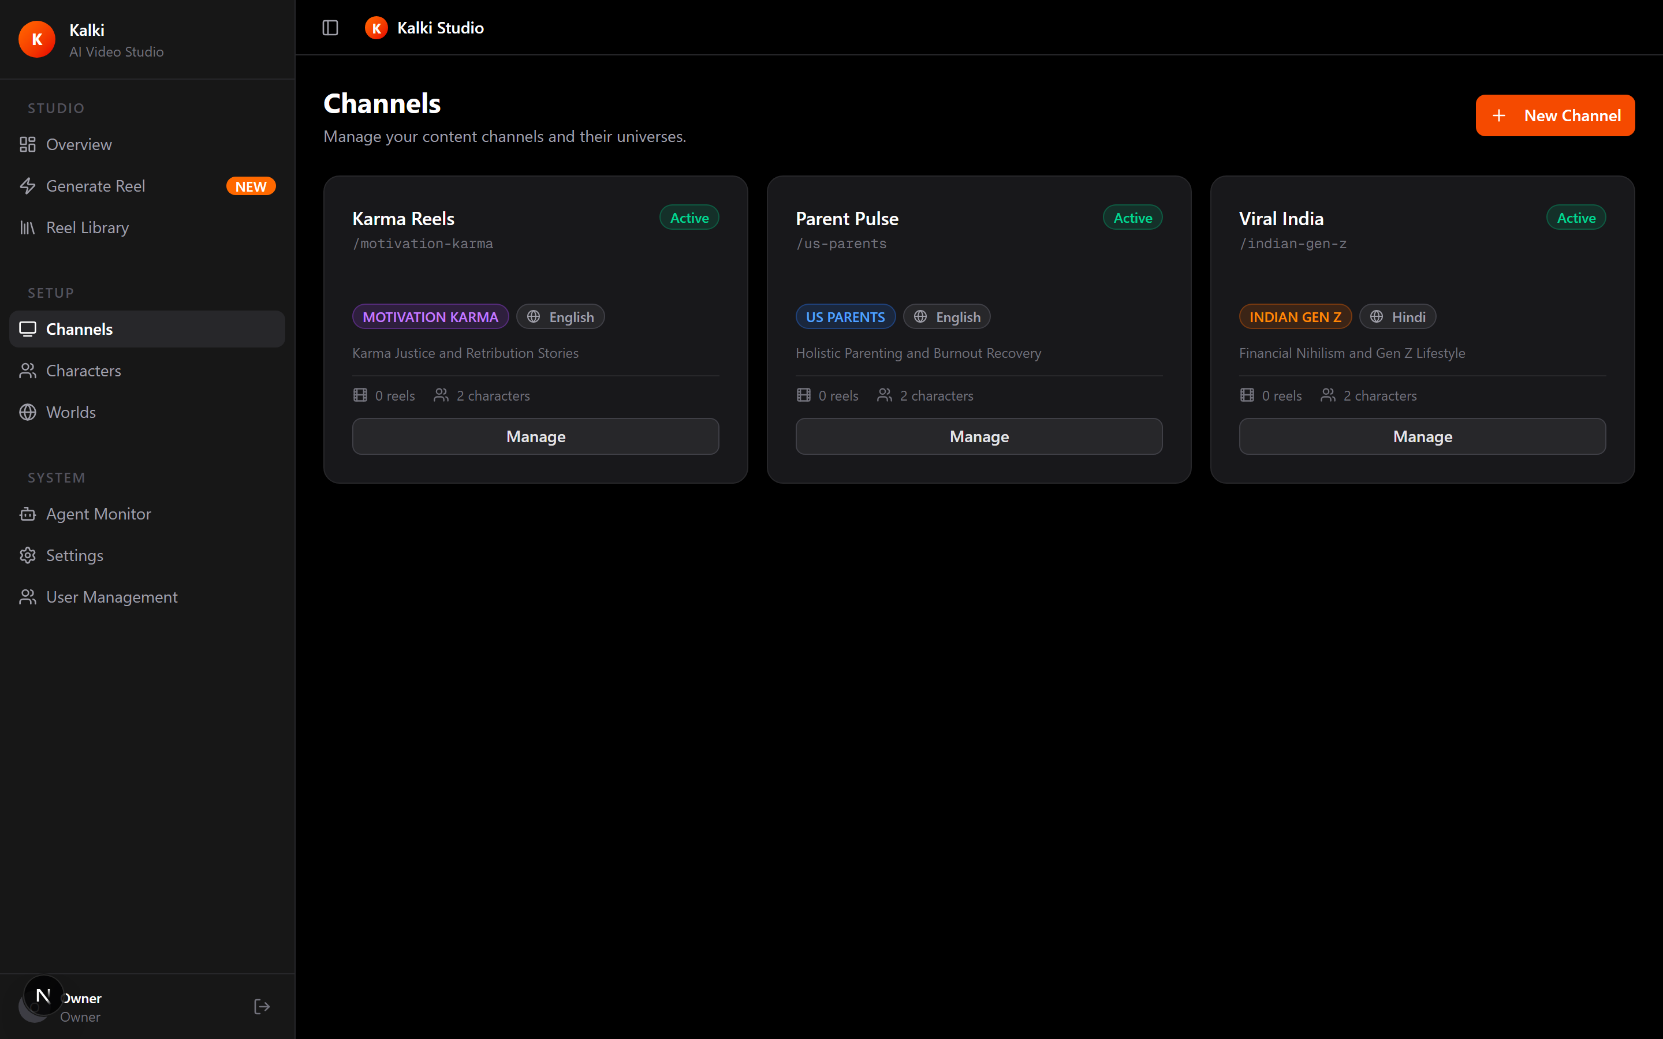Click the log out icon beside Owner
The height and width of the screenshot is (1039, 1663).
coord(262,1007)
